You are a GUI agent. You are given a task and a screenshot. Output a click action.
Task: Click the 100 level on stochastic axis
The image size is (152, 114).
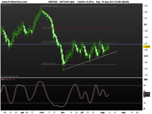point(145,80)
